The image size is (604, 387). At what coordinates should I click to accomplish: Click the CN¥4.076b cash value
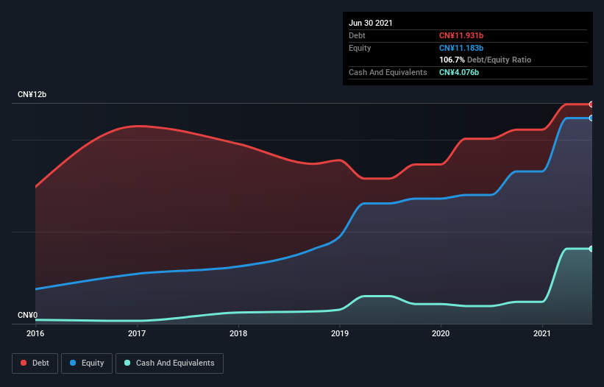coord(459,72)
